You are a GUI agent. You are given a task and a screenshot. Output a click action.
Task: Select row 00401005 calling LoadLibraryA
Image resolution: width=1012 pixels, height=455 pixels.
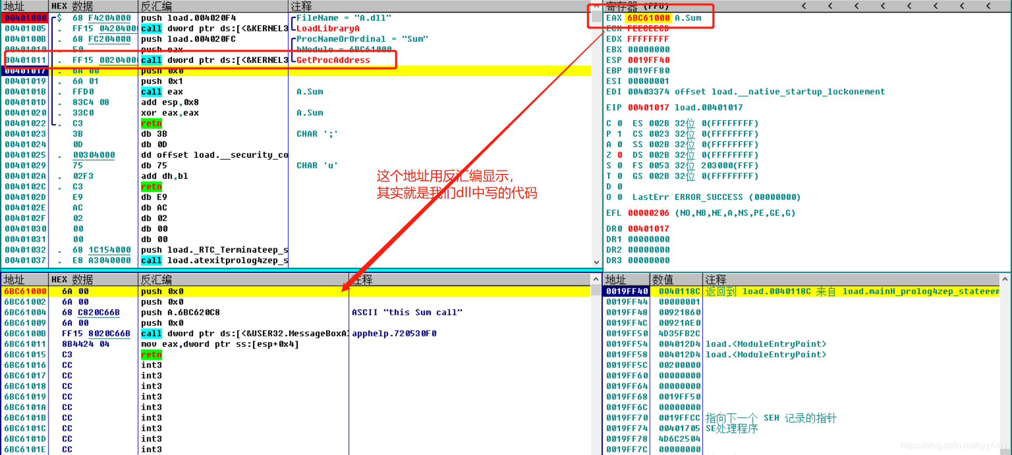[297, 28]
